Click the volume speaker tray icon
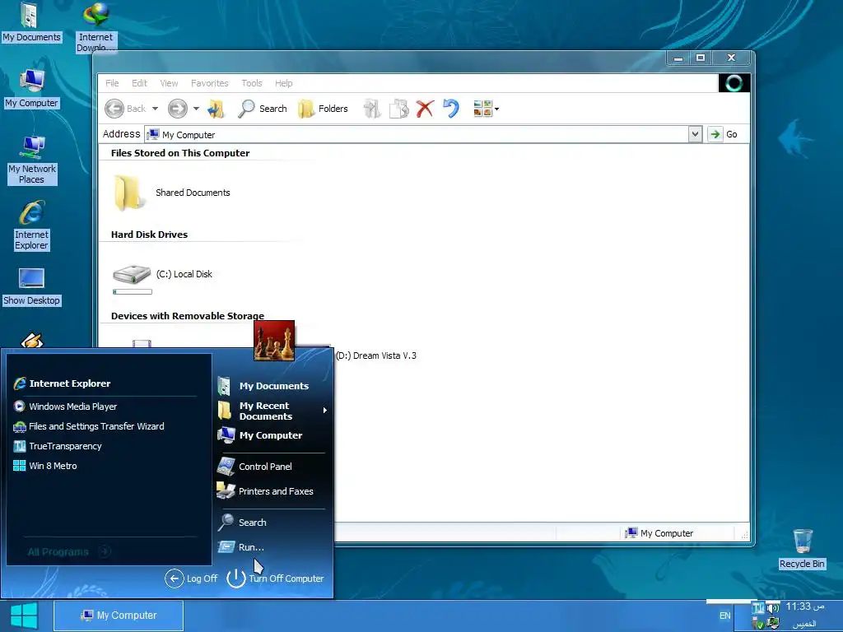Image resolution: width=843 pixels, height=632 pixels. click(x=773, y=608)
